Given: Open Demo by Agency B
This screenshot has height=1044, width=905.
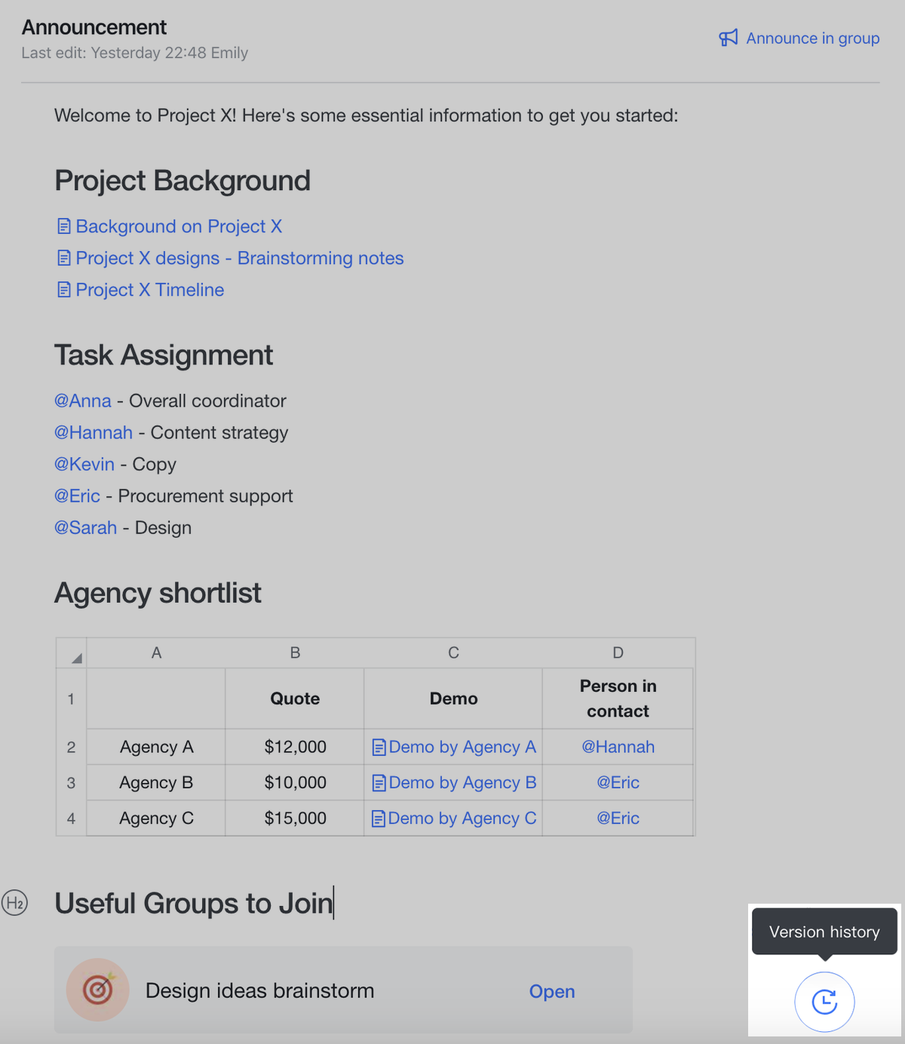Looking at the screenshot, I should tap(462, 782).
